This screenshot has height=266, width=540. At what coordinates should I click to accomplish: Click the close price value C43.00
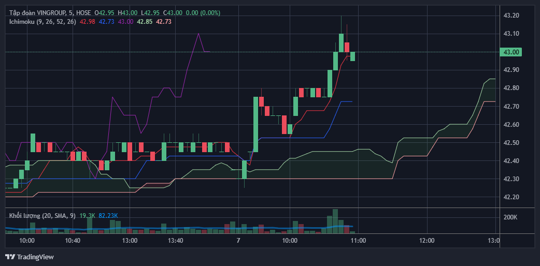173,13
